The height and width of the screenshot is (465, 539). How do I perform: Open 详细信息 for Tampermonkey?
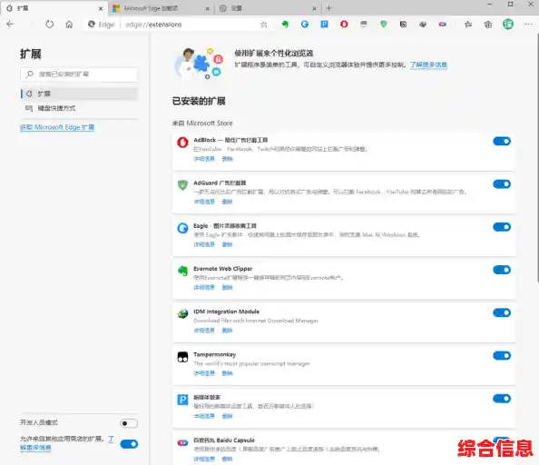pos(204,373)
